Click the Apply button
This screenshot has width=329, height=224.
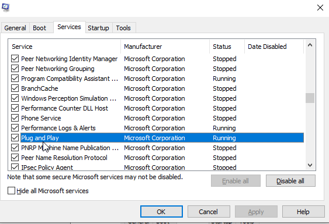[256, 212]
